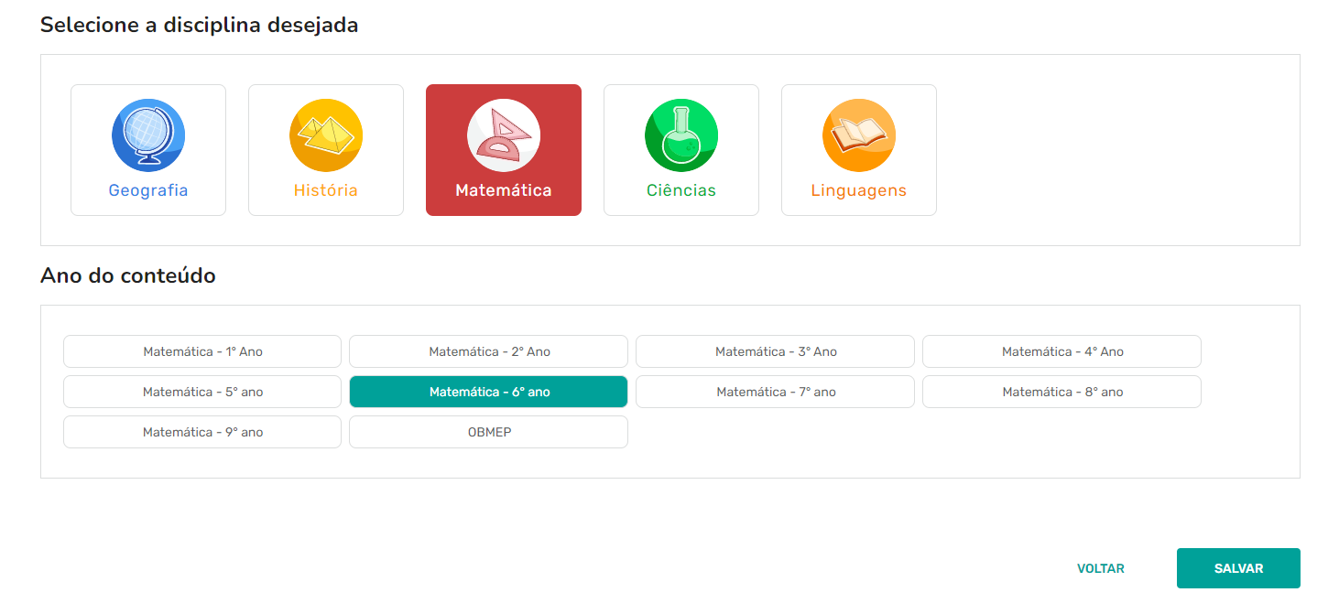Image resolution: width=1339 pixels, height=614 pixels.
Task: Pick the Linguagens open book icon
Action: point(859,135)
